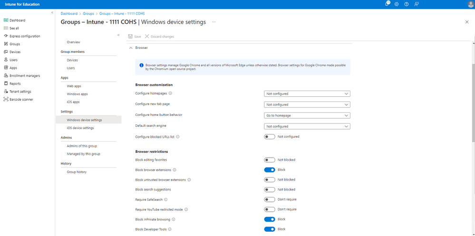Collapse the Browser section chevron
Image resolution: width=475 pixels, height=236 pixels.
point(131,48)
